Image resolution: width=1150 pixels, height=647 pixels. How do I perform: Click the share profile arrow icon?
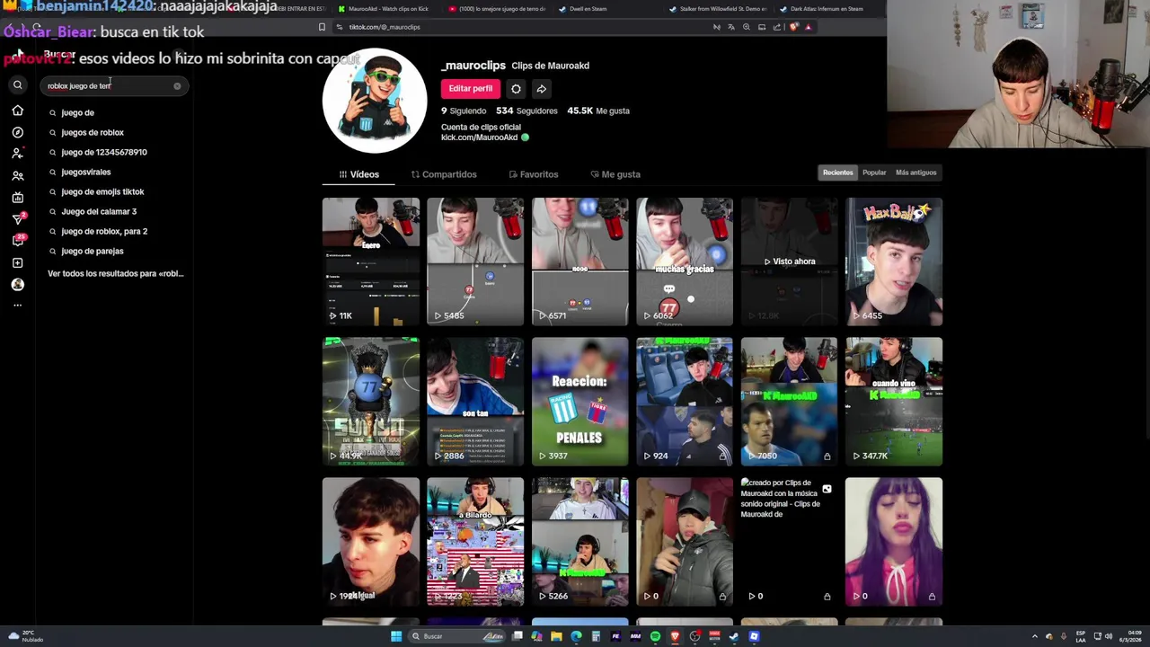pos(541,89)
